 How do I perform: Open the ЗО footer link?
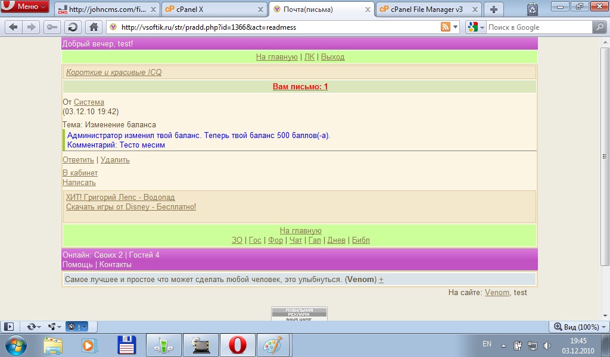tap(237, 240)
